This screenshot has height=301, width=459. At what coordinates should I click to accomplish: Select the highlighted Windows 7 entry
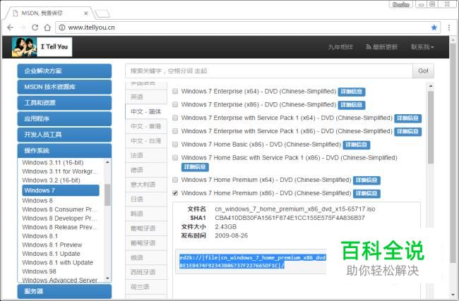(61, 190)
